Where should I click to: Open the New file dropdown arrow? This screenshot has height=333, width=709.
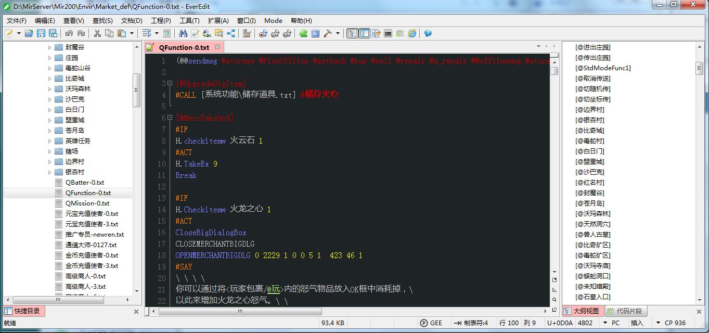tap(19, 33)
